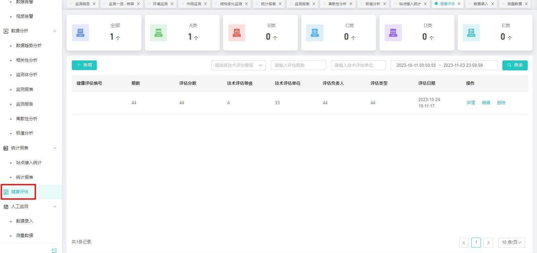The width and height of the screenshot is (537, 253).
Task: Open 详情 for the listed record
Action: 471,103
